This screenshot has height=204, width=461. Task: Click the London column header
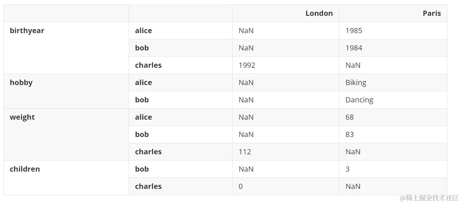click(319, 13)
